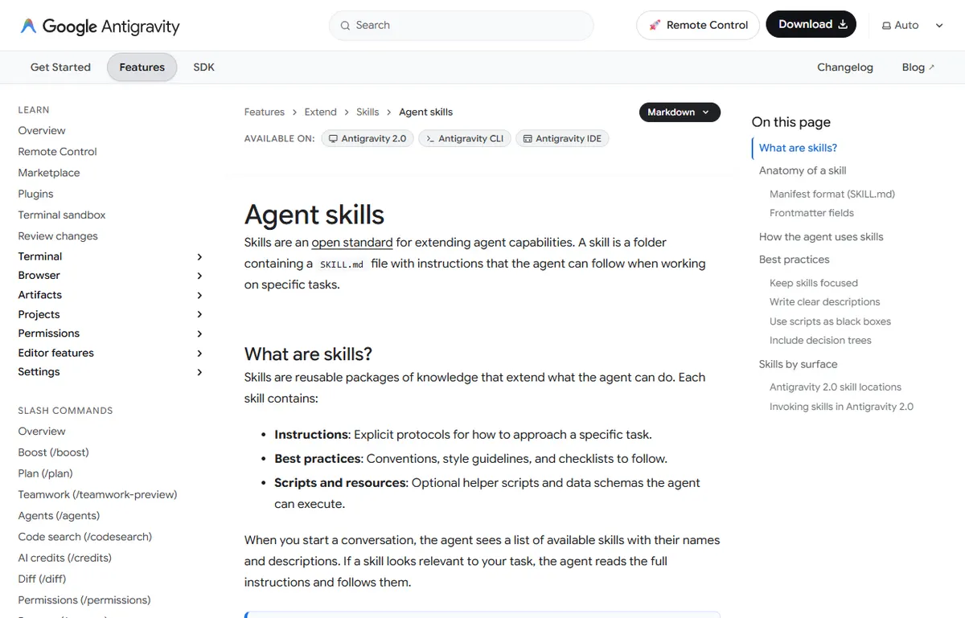This screenshot has height=618, width=965.
Task: Jump to Keep skills focused
Action: tap(814, 283)
